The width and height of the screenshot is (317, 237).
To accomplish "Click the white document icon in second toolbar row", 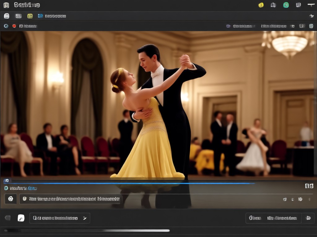I will [7, 16].
